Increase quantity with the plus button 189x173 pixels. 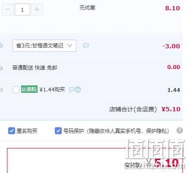37,9
